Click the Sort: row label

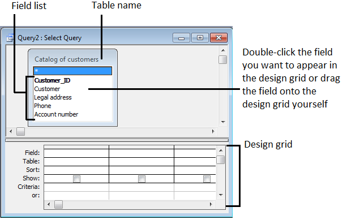click(33, 170)
